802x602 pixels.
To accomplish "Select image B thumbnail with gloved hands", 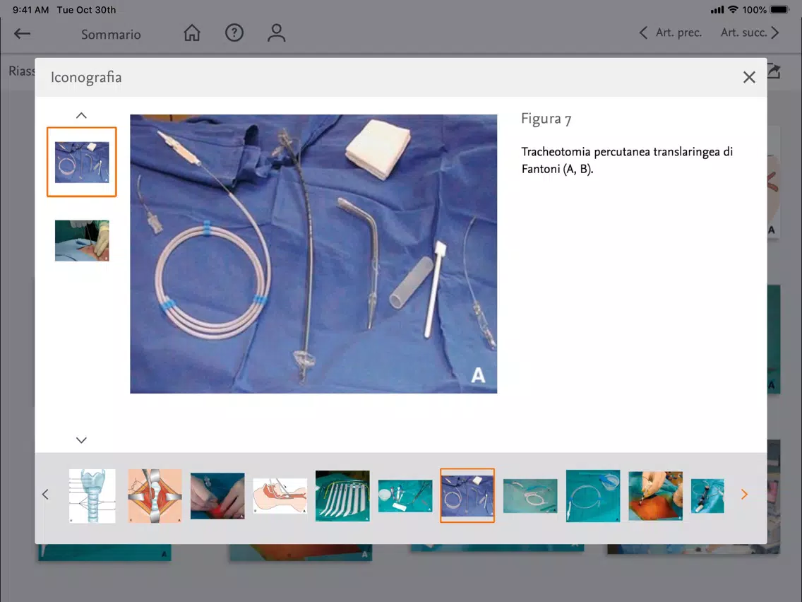I will pos(82,241).
